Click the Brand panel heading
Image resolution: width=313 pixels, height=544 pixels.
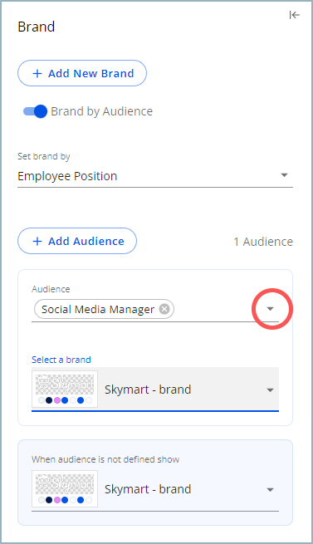36,27
